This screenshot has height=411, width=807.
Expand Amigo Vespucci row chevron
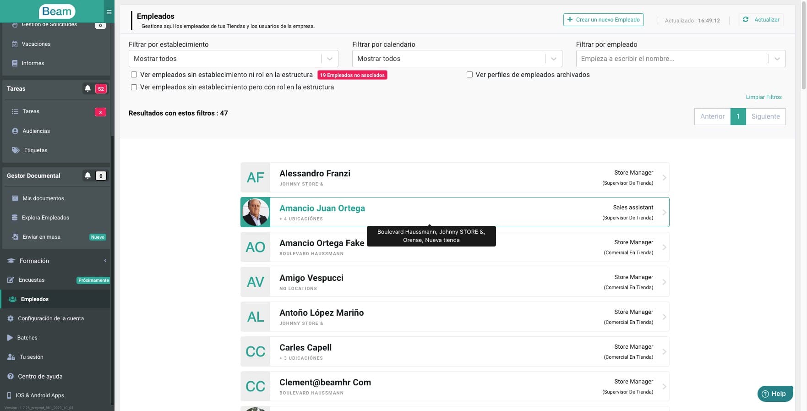tap(664, 282)
